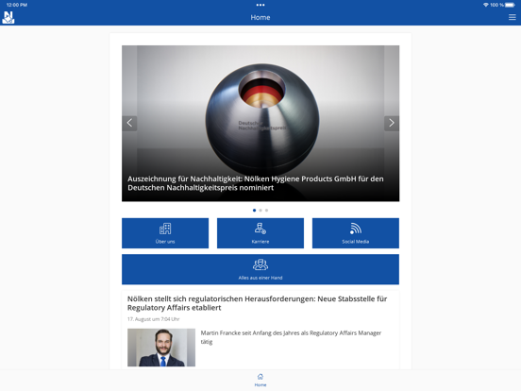Click the Martin Francke article summary text
The image size is (521, 391).
pos(291,337)
